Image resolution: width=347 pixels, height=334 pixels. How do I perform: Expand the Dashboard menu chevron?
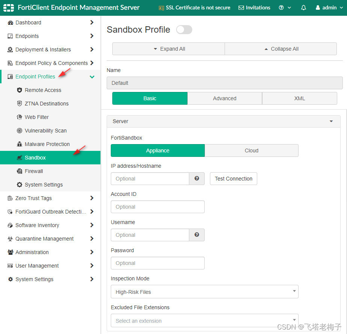[92, 23]
